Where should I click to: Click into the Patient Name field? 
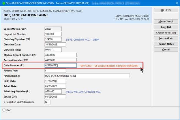(x=87, y=76)
